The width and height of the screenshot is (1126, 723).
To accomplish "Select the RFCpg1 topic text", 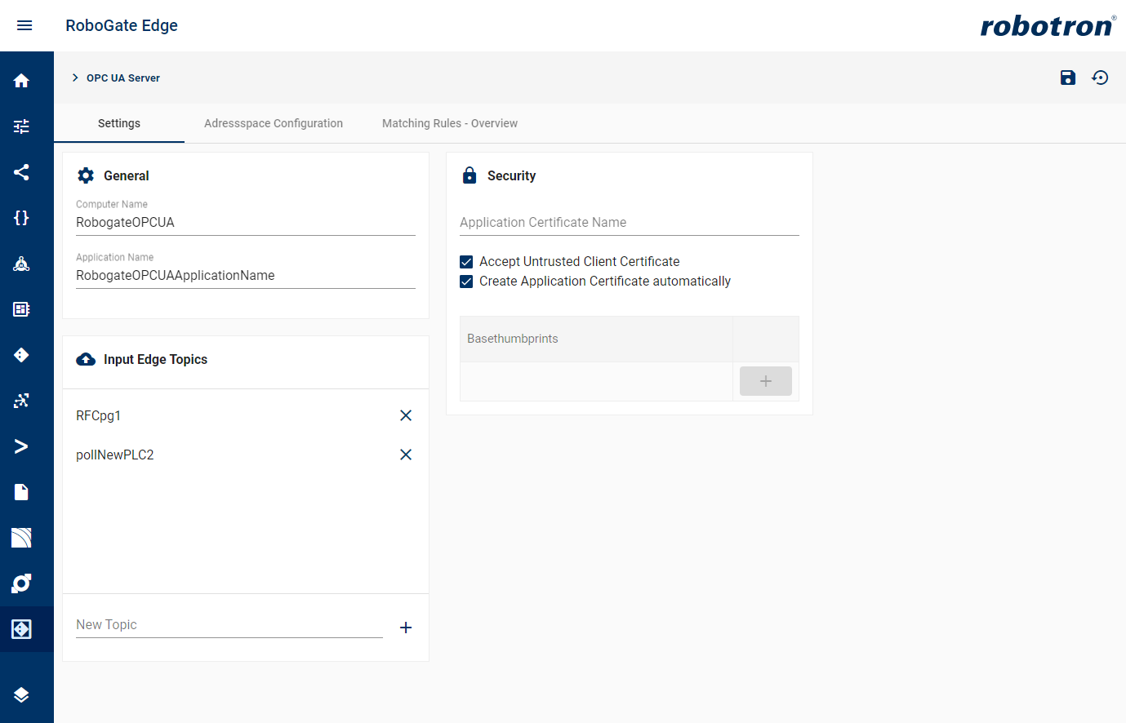I will (x=98, y=415).
